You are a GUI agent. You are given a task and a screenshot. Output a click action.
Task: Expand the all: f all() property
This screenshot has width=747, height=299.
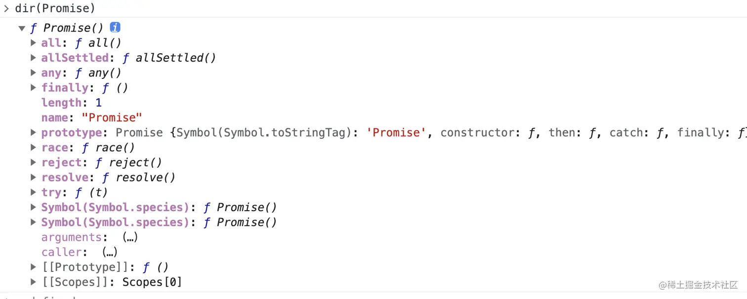click(x=33, y=42)
